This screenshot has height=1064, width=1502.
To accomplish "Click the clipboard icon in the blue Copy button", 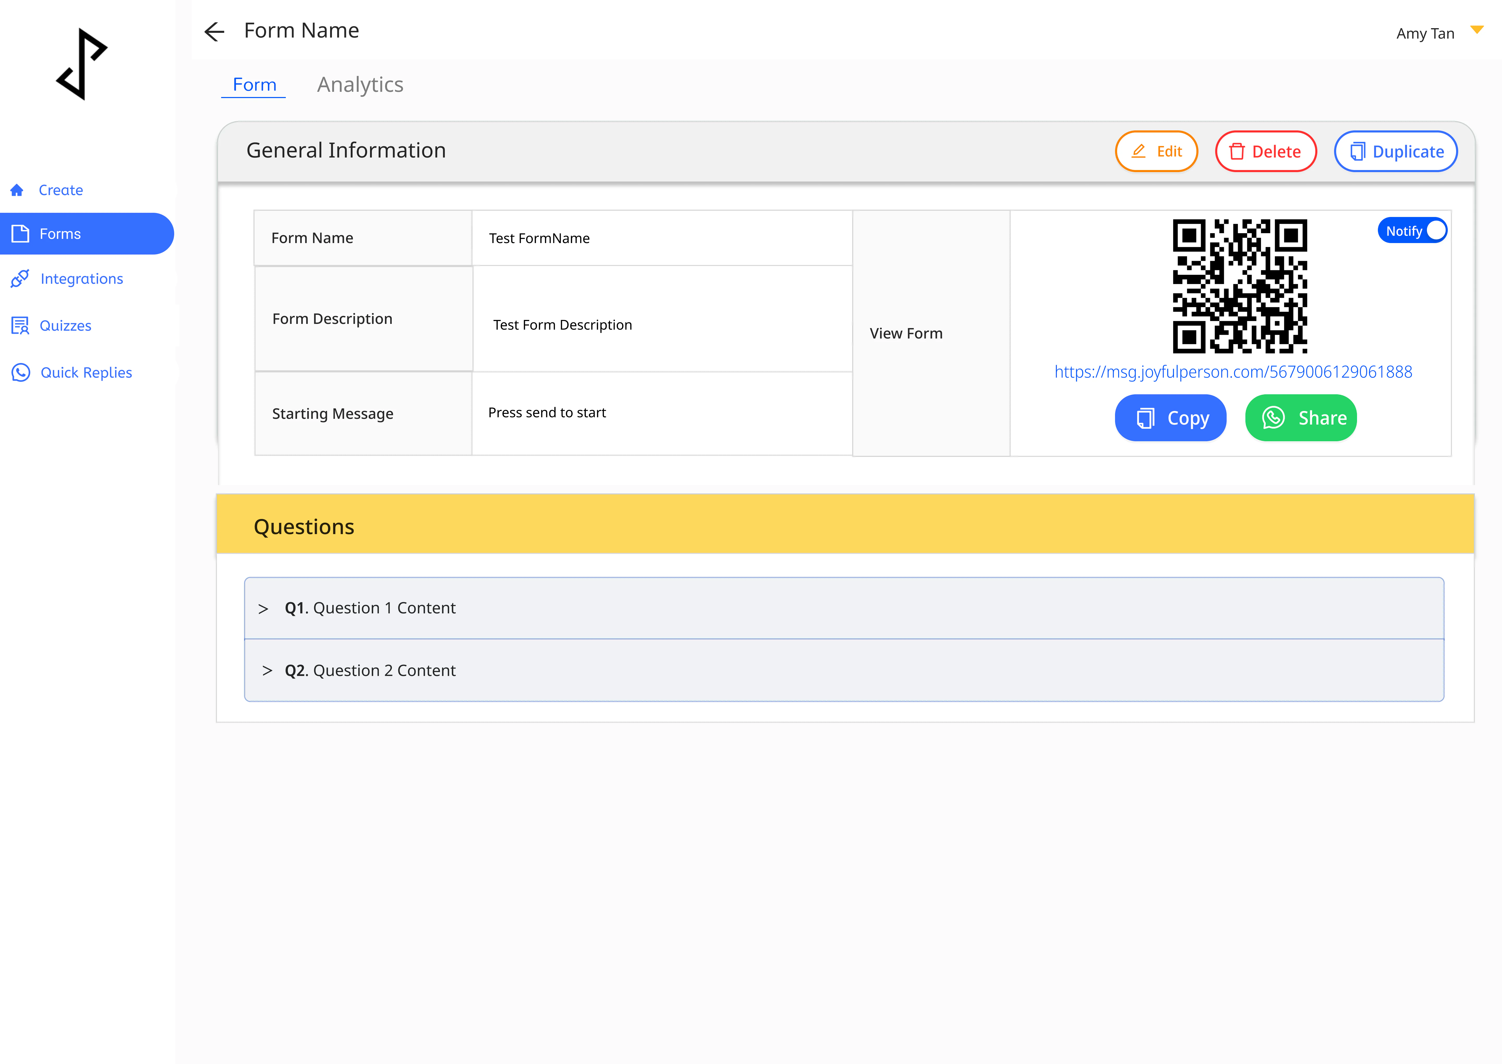I will pos(1145,418).
